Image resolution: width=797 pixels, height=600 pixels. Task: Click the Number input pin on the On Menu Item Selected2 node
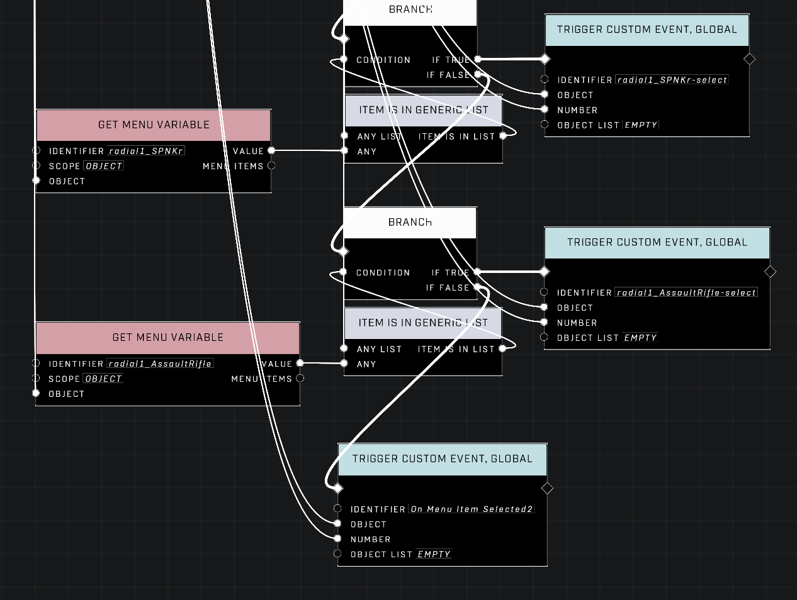(337, 539)
